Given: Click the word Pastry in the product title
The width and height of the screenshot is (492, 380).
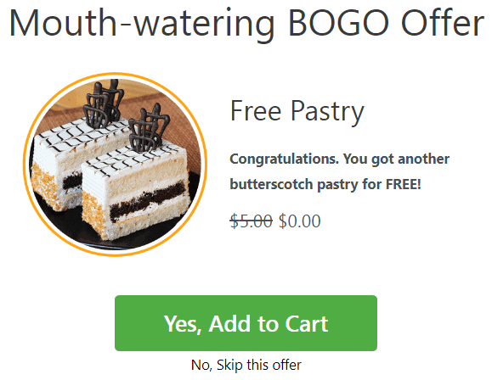Looking at the screenshot, I should 327,111.
